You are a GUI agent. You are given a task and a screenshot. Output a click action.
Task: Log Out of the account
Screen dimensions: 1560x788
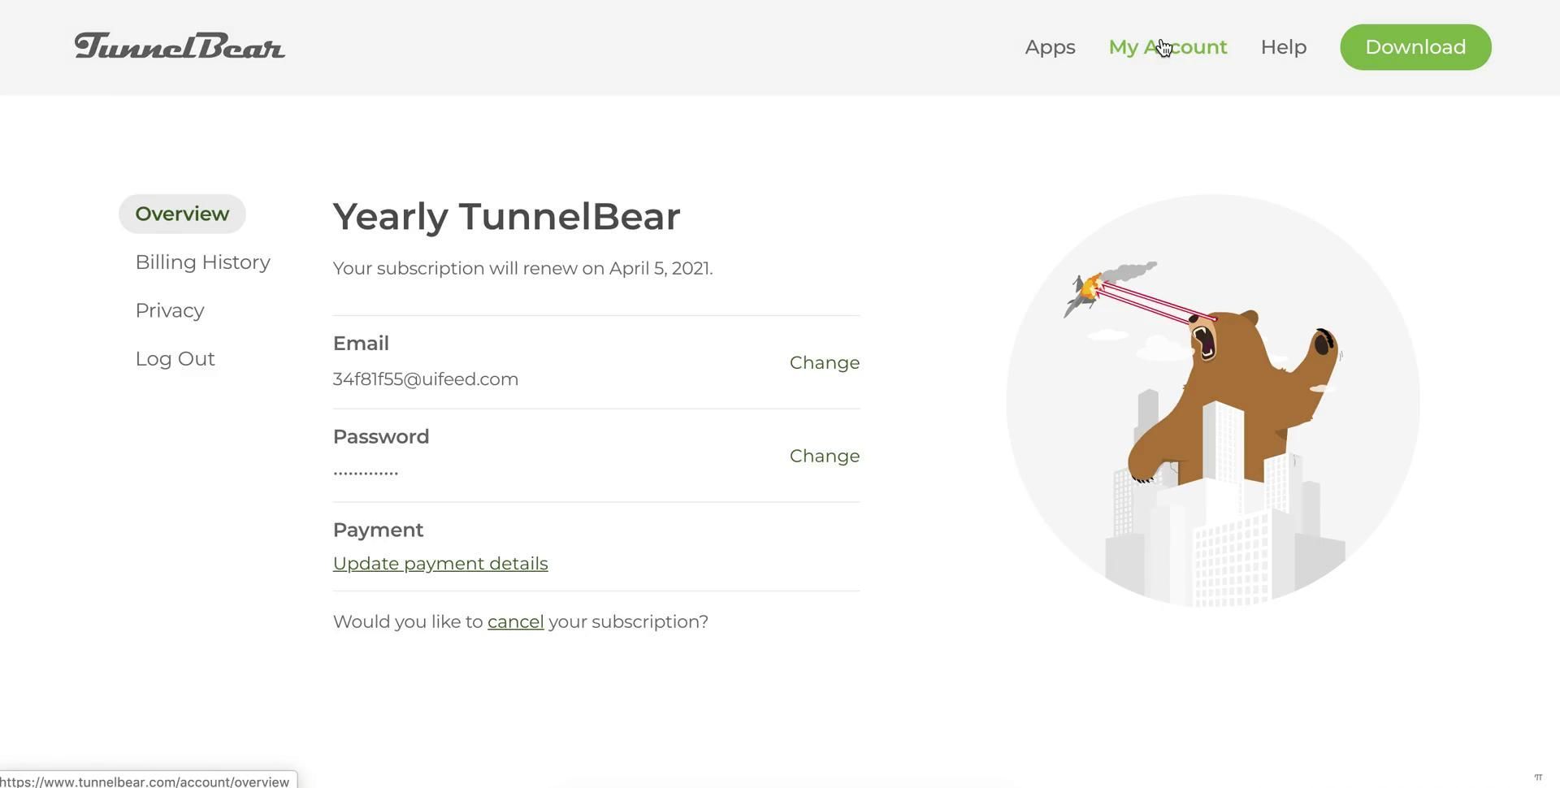tap(175, 359)
